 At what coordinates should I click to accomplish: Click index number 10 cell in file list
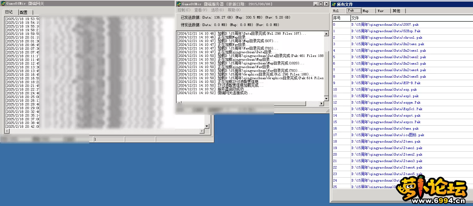pyautogui.click(x=341, y=89)
